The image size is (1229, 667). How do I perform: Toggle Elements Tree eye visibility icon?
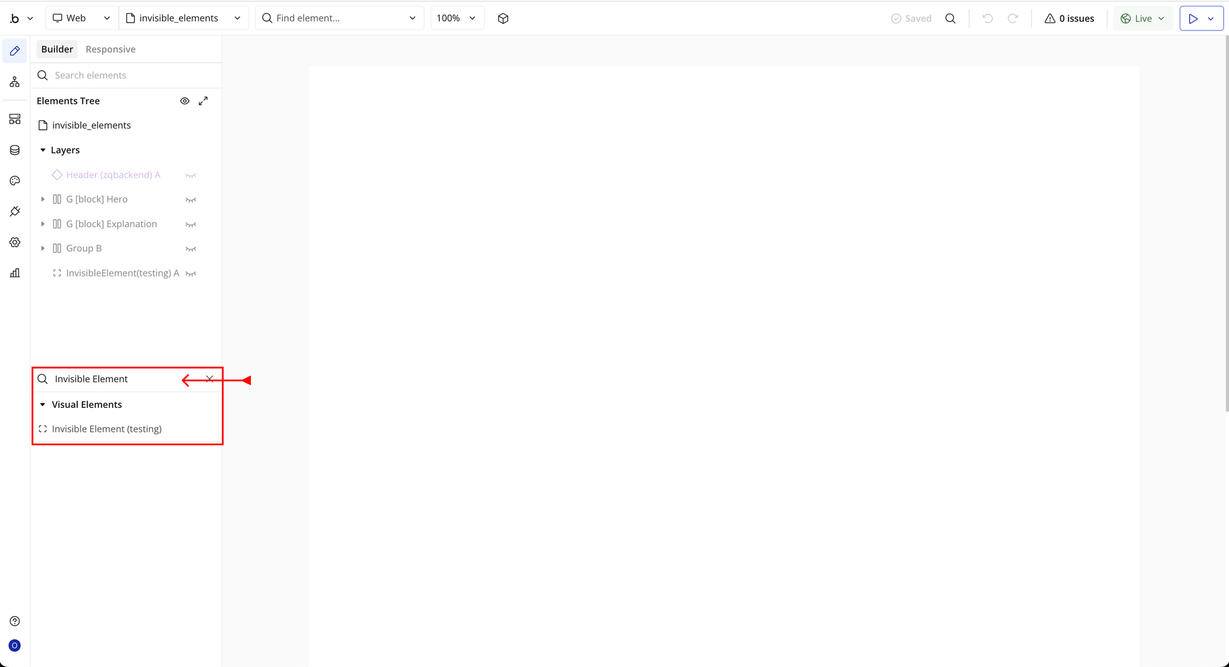coord(185,101)
